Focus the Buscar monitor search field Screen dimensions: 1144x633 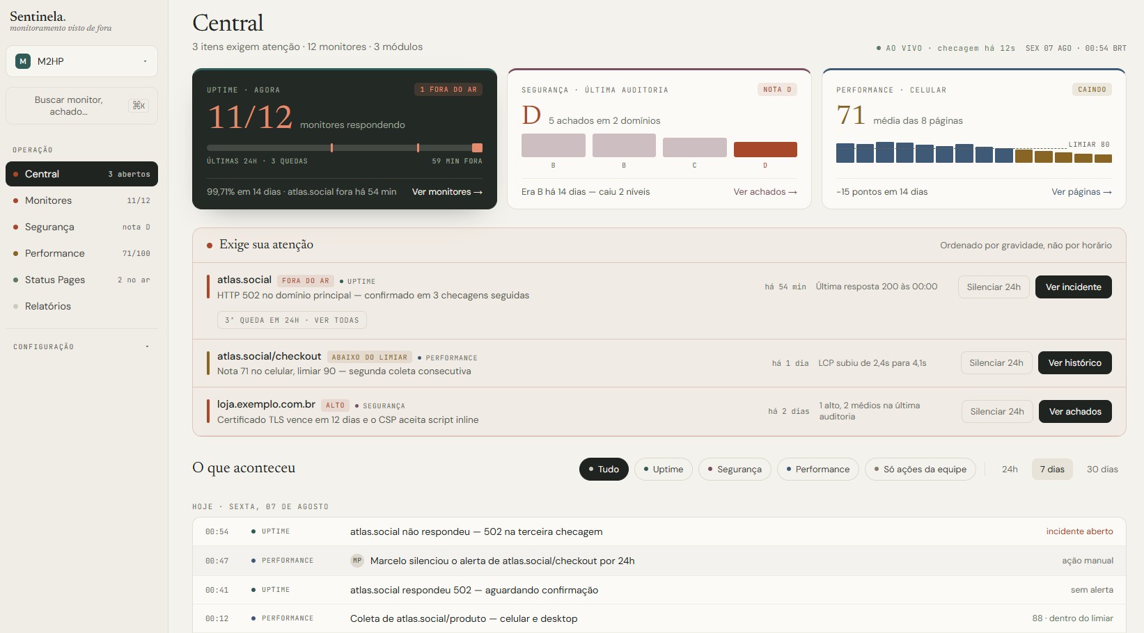pos(81,106)
